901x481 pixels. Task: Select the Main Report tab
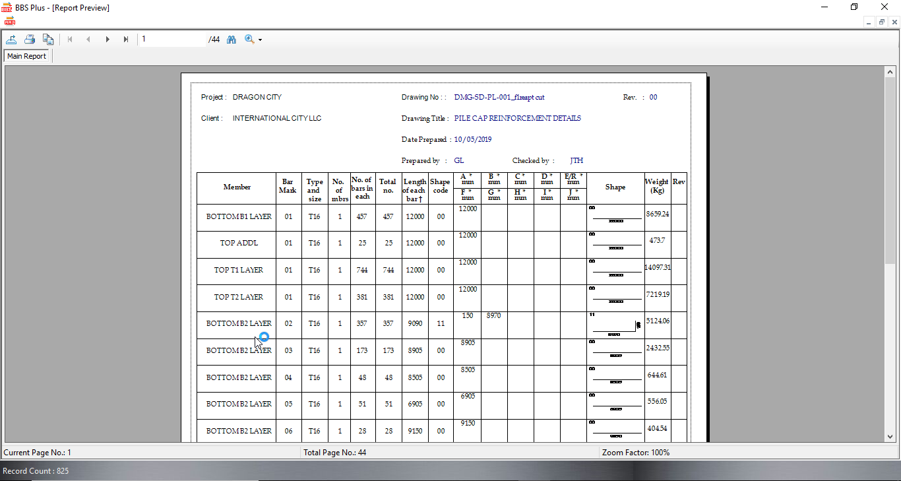coord(27,56)
